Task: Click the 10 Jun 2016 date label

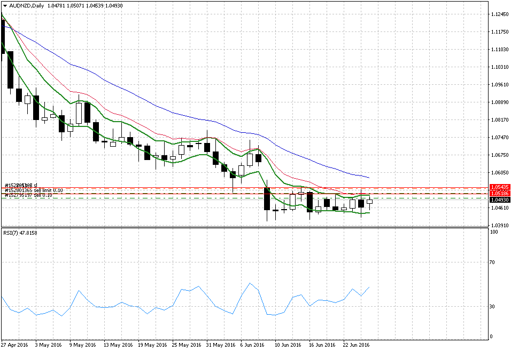Action: coord(288,345)
